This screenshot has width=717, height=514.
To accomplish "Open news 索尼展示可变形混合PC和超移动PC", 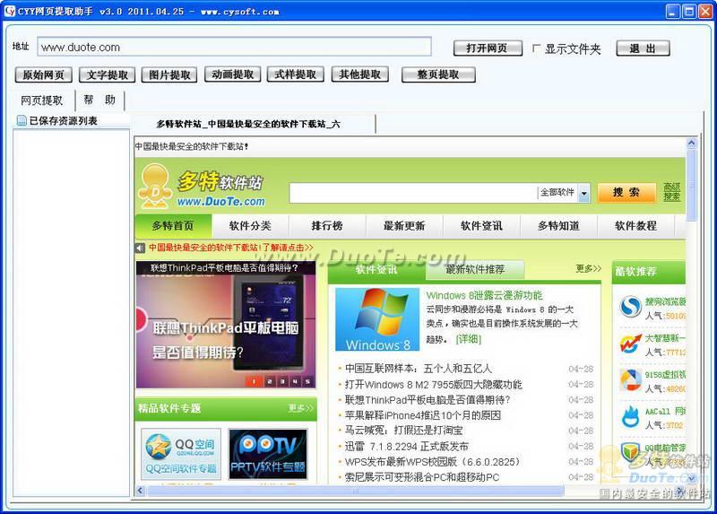I will 422,477.
